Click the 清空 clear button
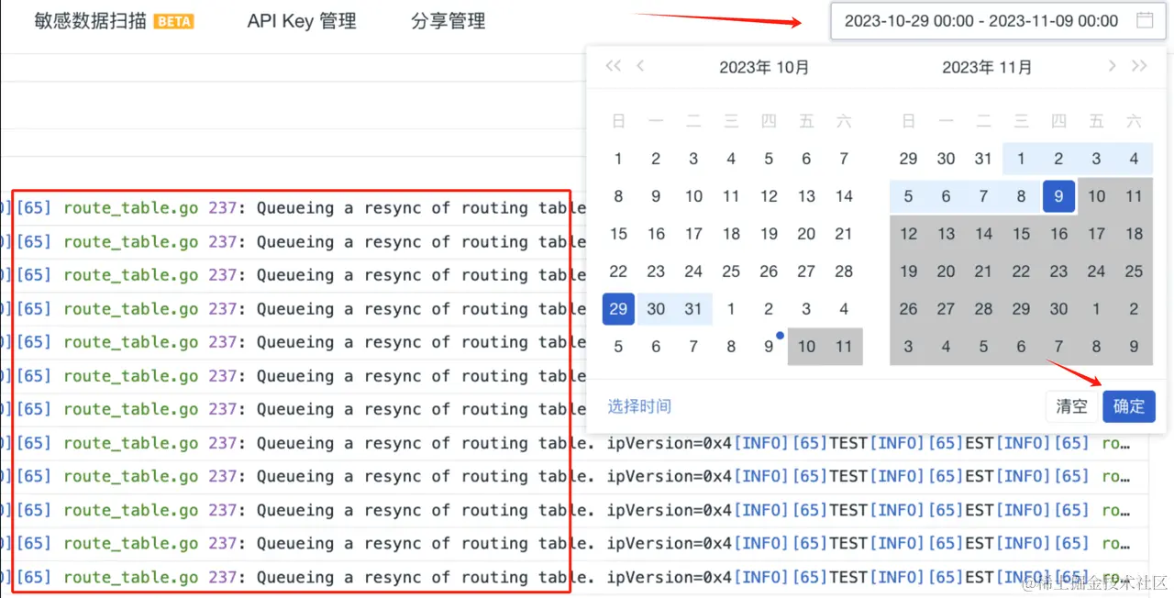This screenshot has width=1174, height=598. [1071, 406]
